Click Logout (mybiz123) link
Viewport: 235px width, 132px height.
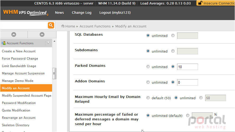pos(115,13)
